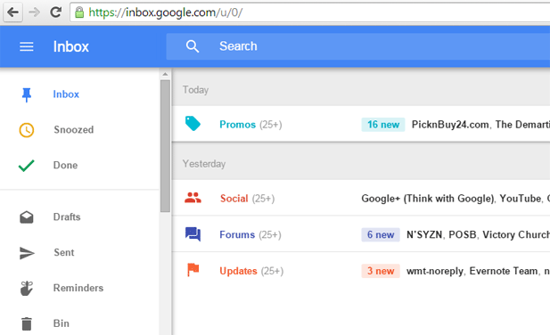Click the Forums chat bubbles icon
This screenshot has width=550, height=335.
[193, 234]
